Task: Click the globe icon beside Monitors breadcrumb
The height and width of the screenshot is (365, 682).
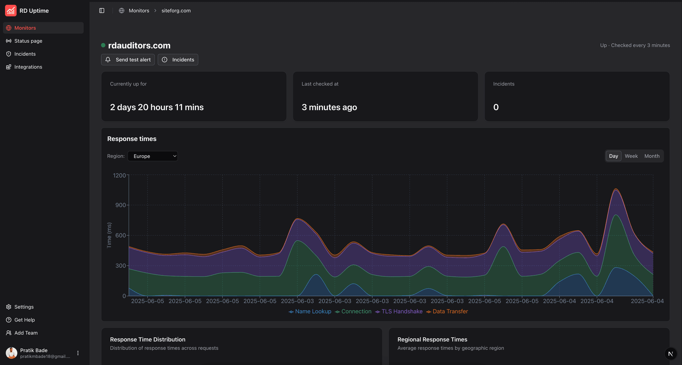Action: (x=122, y=11)
